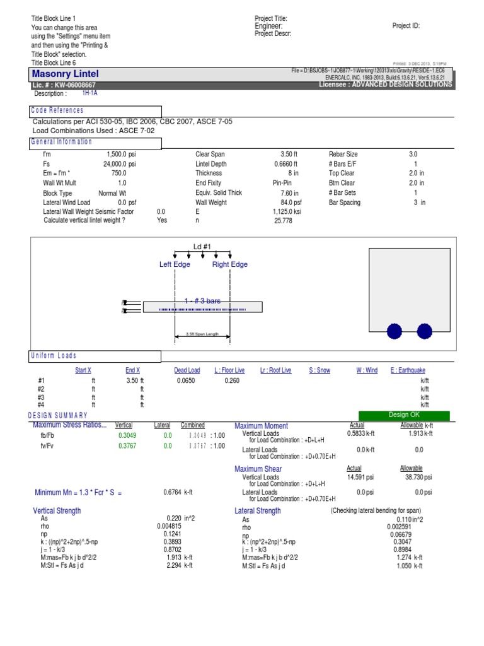Viewport: 484px width, 646px height.
Task: Click the 'Maximum Shear' heading
Action: point(258,469)
